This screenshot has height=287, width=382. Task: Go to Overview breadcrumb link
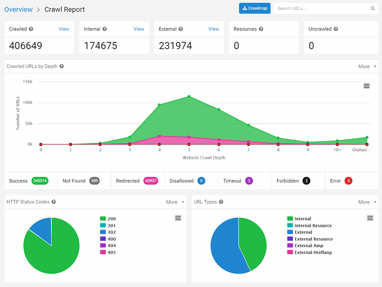tap(18, 9)
